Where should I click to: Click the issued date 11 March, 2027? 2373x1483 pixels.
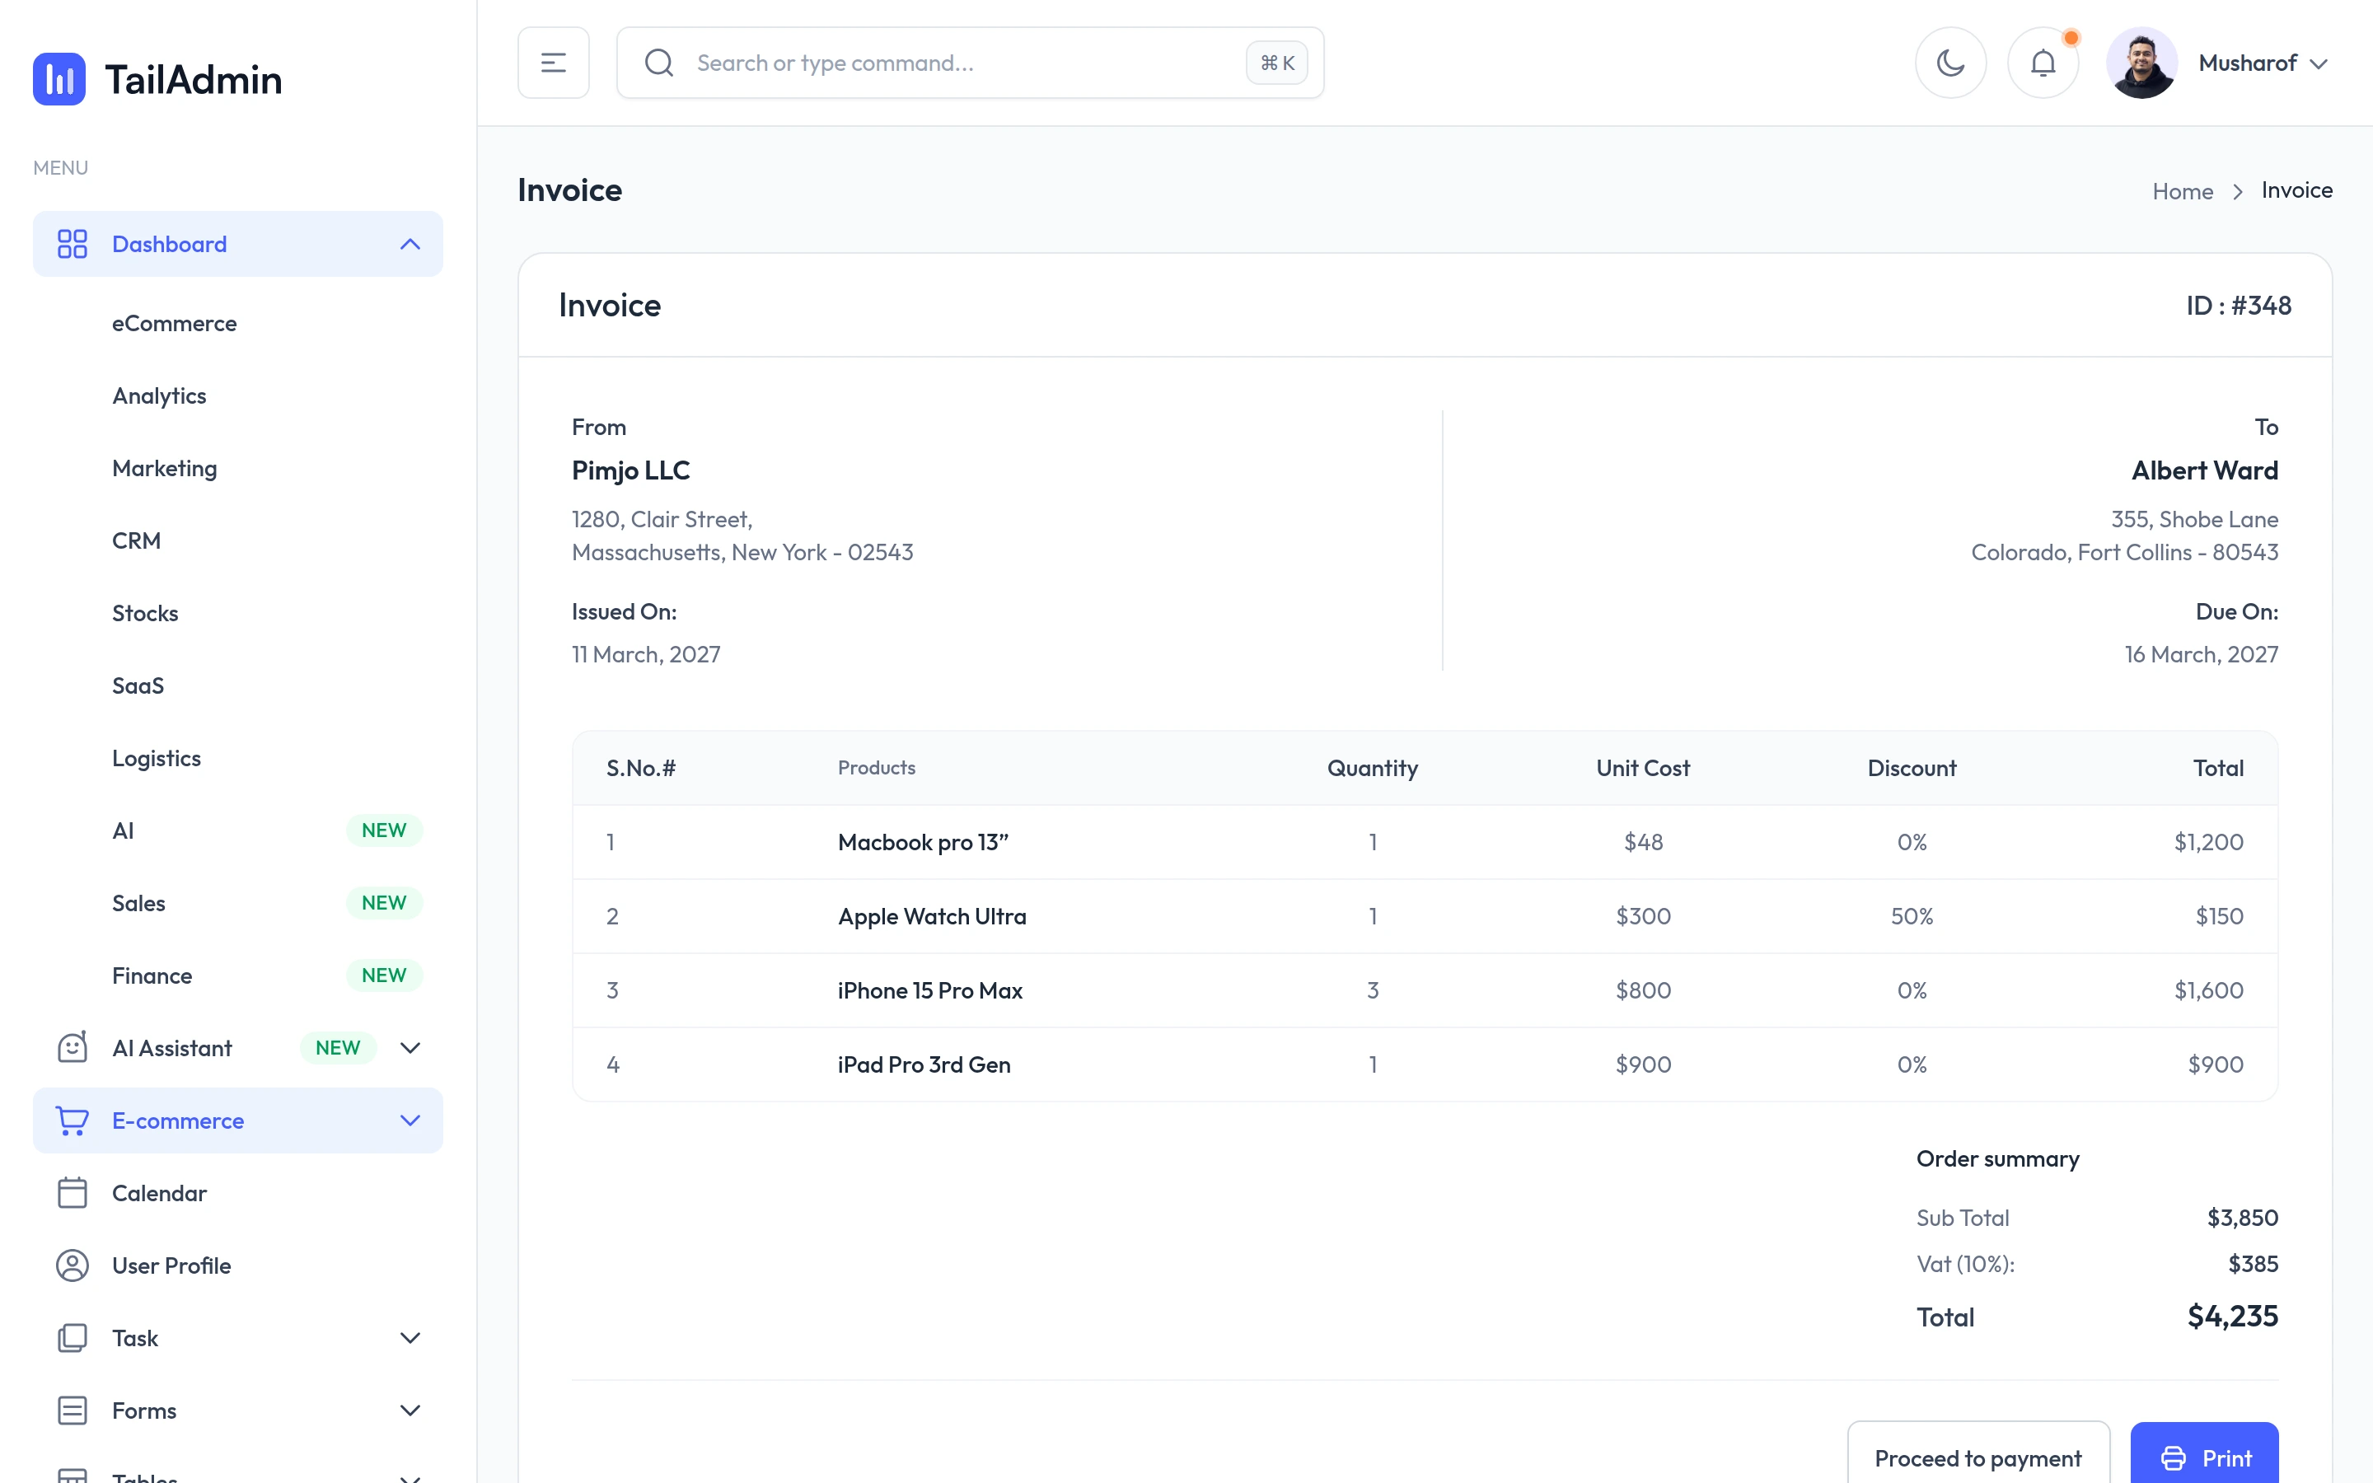click(646, 655)
